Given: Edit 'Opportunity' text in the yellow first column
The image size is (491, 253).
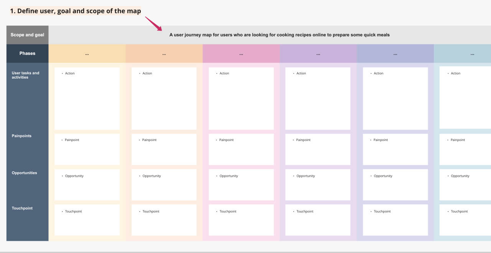Looking at the screenshot, I should click(74, 176).
